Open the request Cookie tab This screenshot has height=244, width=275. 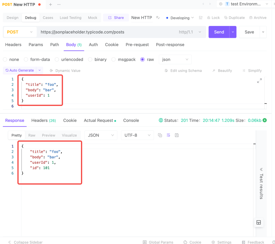click(112, 45)
